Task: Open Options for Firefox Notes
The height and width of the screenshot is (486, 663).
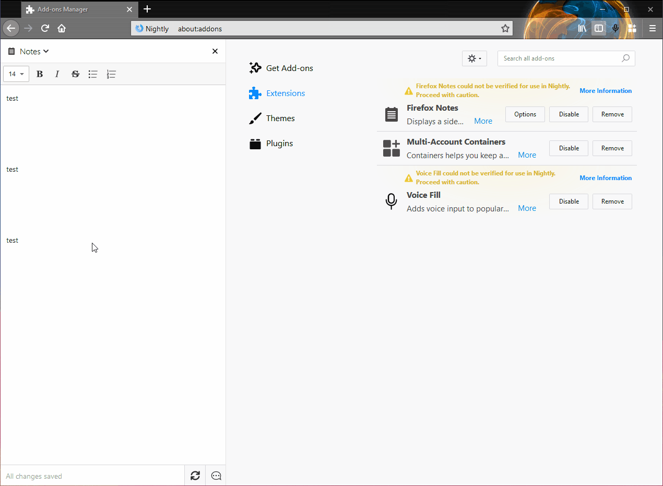Action: coord(525,114)
